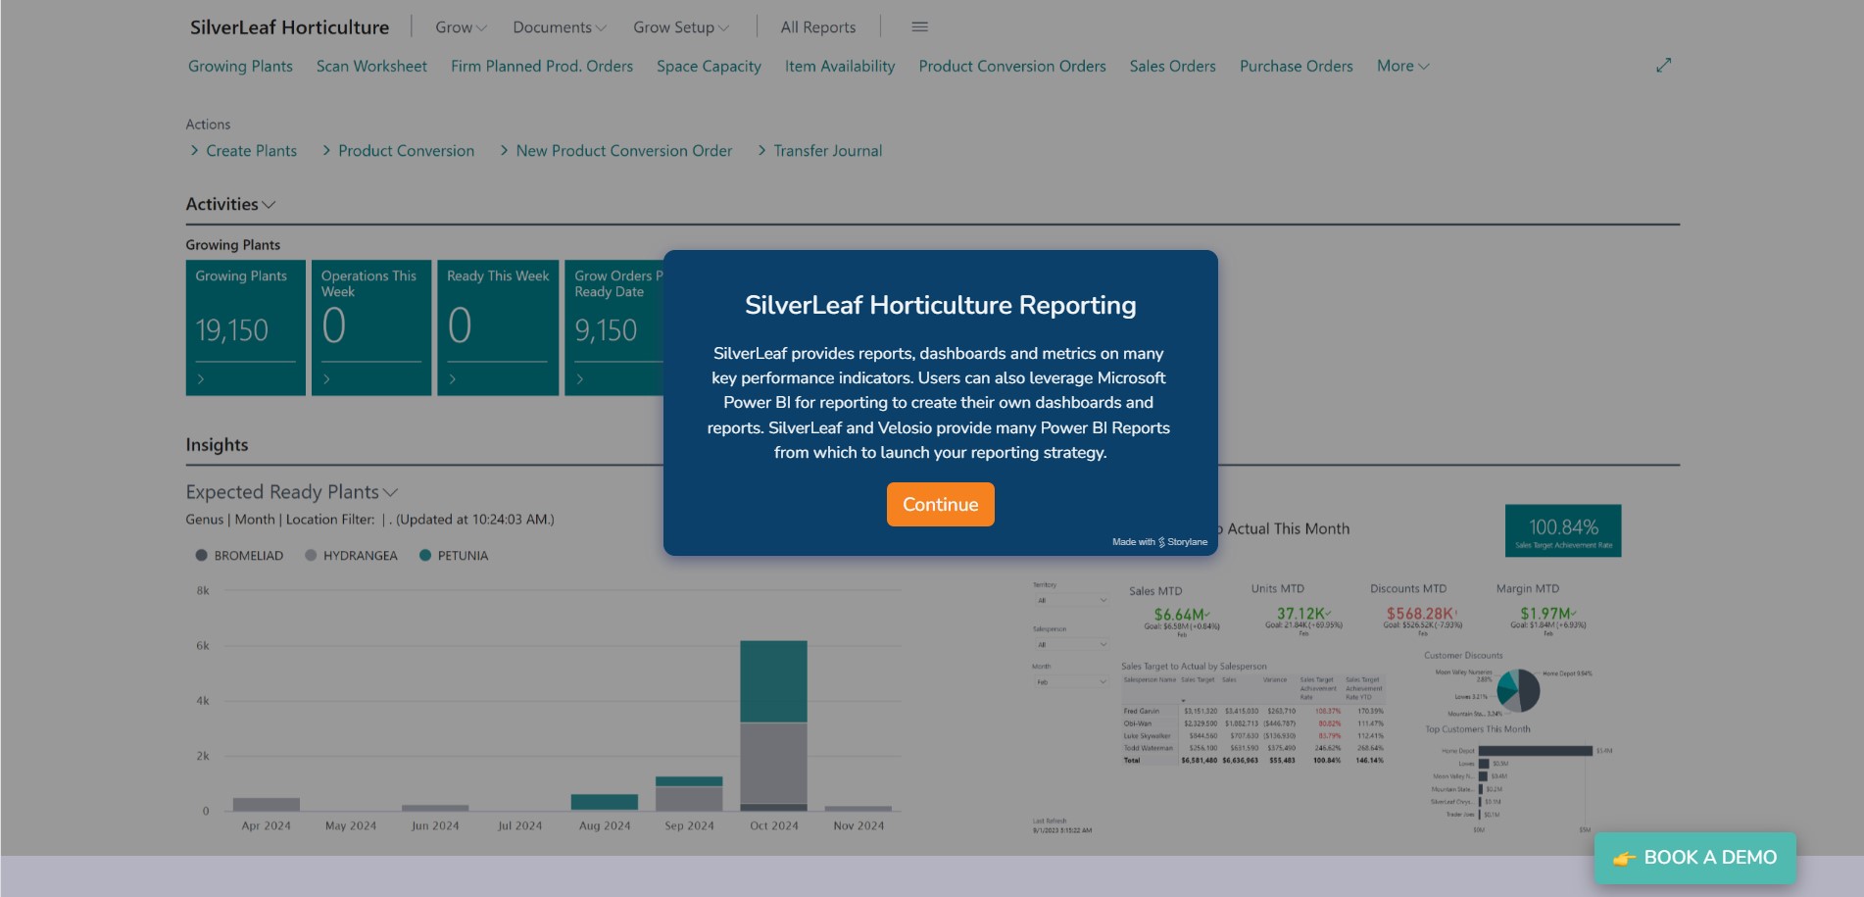
Task: Click the Product Conversion action
Action: (398, 150)
